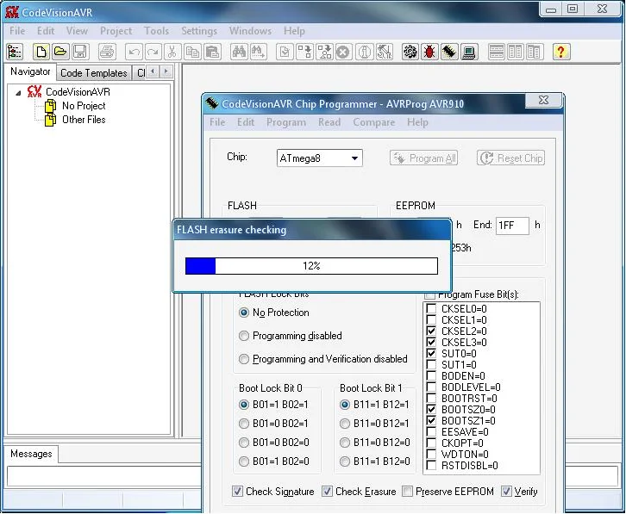The width and height of the screenshot is (626, 514).
Task: Open Chip Programmer Program menu
Action: (286, 122)
